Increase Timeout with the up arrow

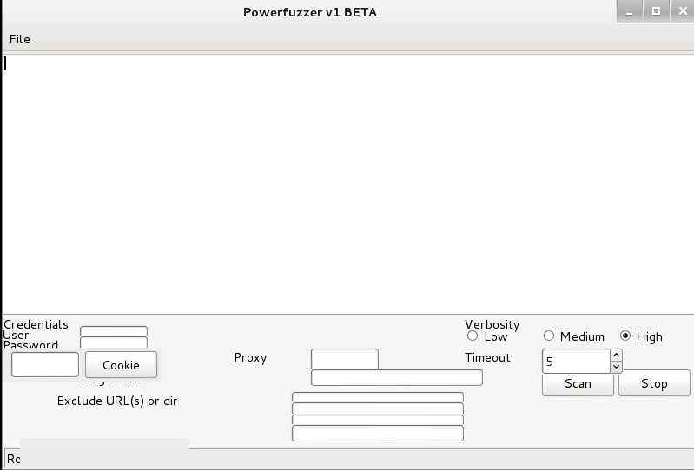coord(616,356)
